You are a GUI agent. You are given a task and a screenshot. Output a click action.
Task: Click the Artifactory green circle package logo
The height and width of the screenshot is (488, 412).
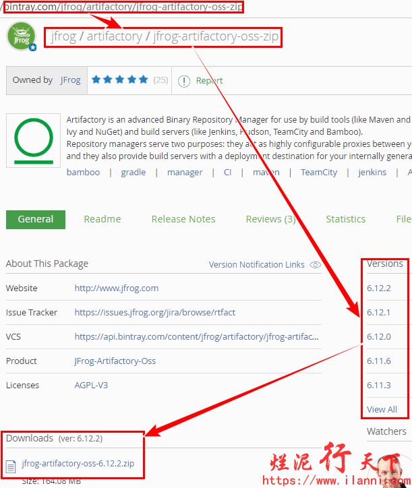click(33, 140)
